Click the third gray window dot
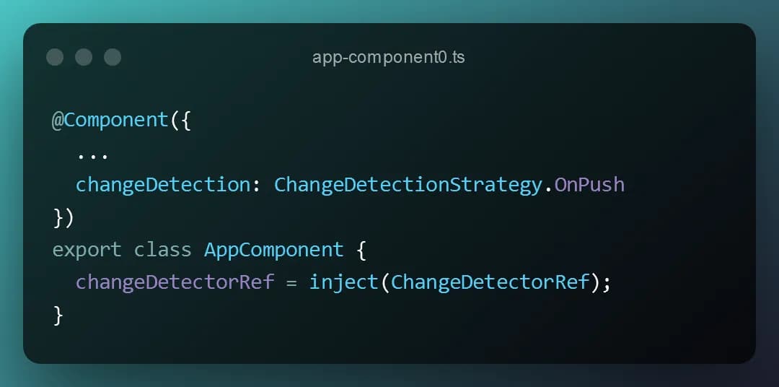779x387 pixels. [113, 57]
